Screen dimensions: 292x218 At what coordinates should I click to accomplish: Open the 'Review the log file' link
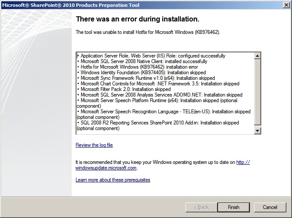pos(94,145)
